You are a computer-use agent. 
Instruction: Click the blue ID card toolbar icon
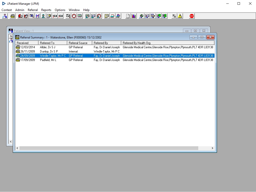pyautogui.click(x=32, y=16)
